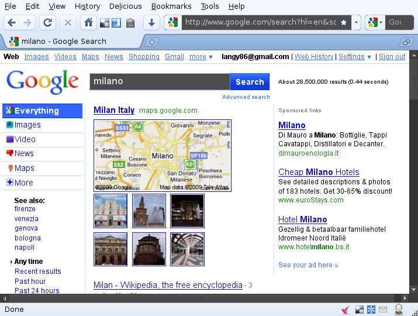Open the Advanced search link

(x=246, y=97)
